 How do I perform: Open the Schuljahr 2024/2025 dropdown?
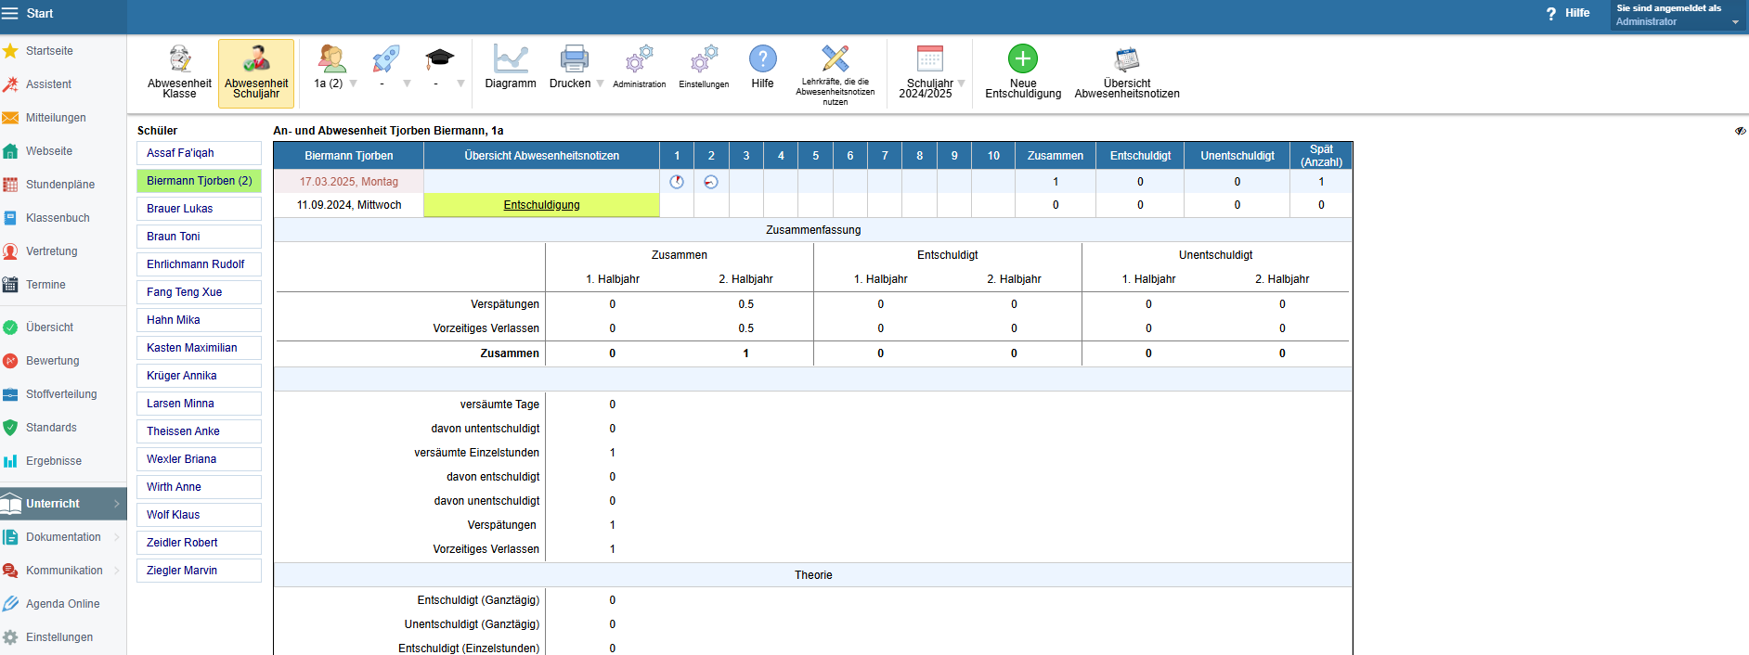(961, 83)
